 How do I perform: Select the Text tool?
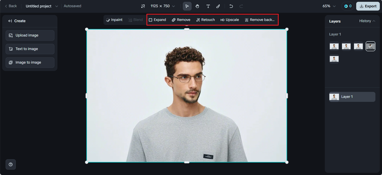tap(208, 6)
